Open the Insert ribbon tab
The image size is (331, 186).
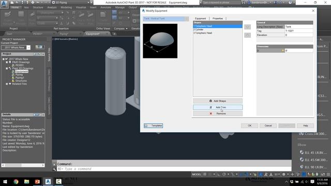tap(93, 7)
